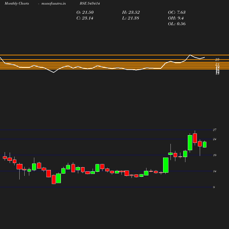Click the 27 price axis label
Screen dimensions: 229x229
click(214, 130)
